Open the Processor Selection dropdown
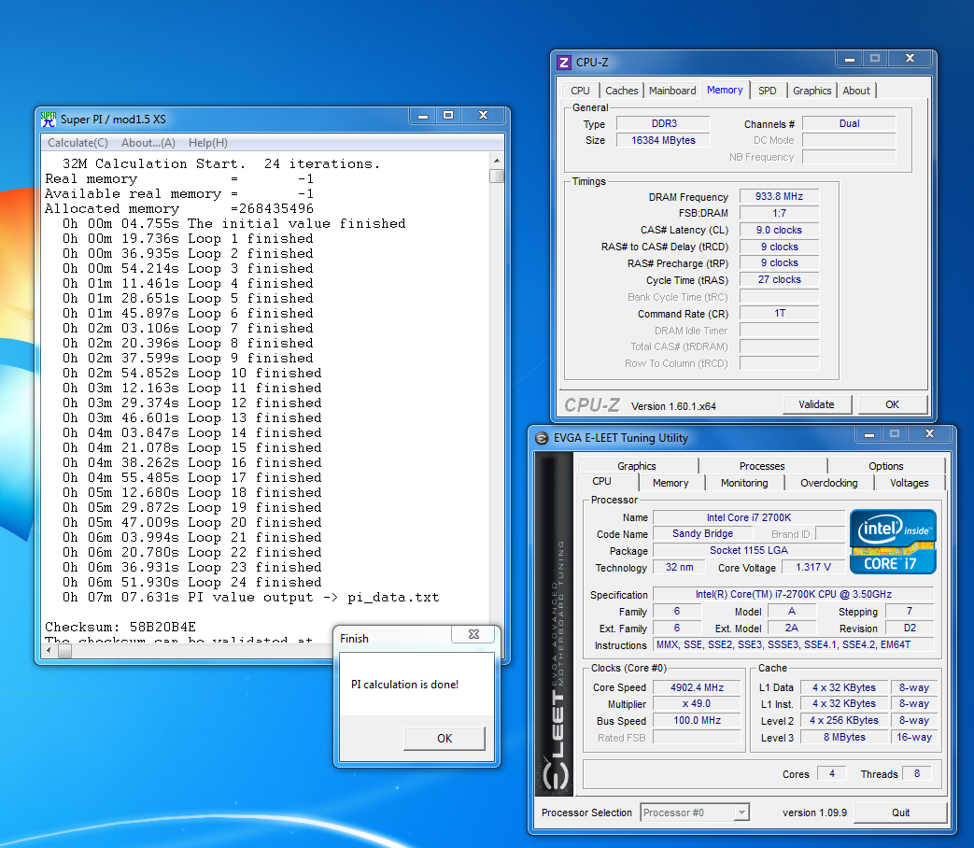The image size is (974, 848). click(x=741, y=813)
